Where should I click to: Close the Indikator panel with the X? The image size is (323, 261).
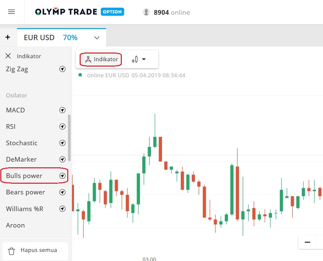(x=8, y=56)
